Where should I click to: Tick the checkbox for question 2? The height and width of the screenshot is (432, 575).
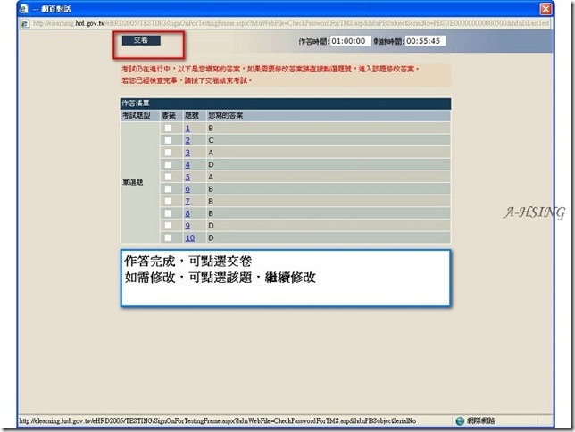(x=168, y=140)
